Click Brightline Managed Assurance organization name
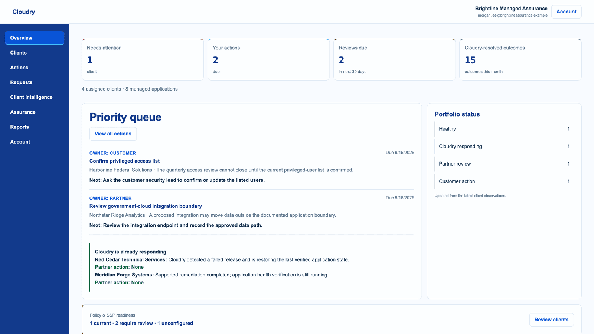Viewport: 594px width, 334px height. pyautogui.click(x=511, y=9)
